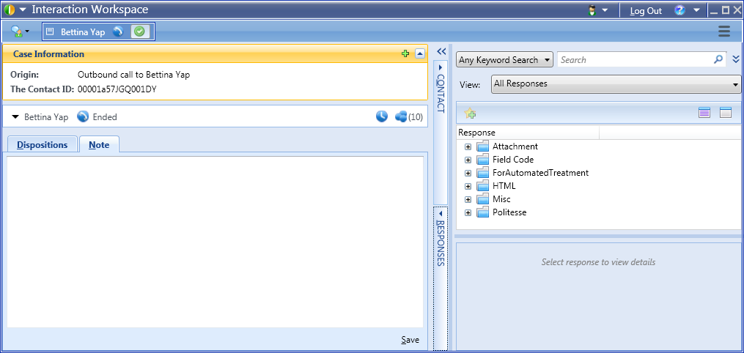The width and height of the screenshot is (744, 353).
Task: Collapse the Case Information section
Action: click(419, 53)
